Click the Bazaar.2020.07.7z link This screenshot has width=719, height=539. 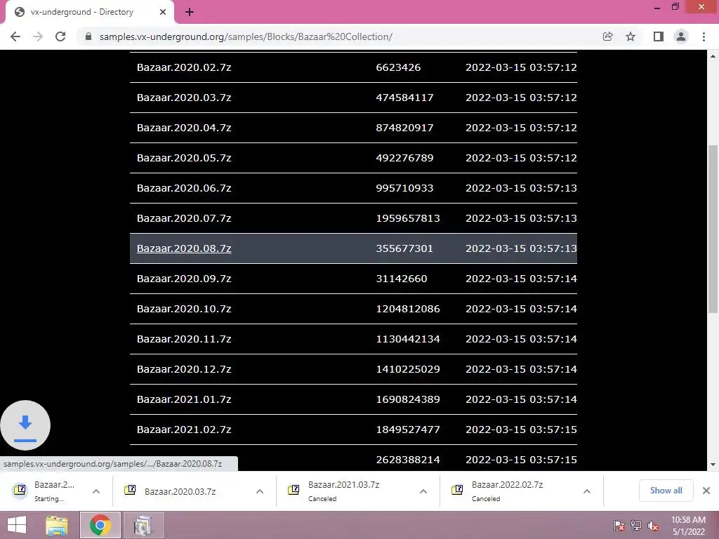click(x=184, y=219)
